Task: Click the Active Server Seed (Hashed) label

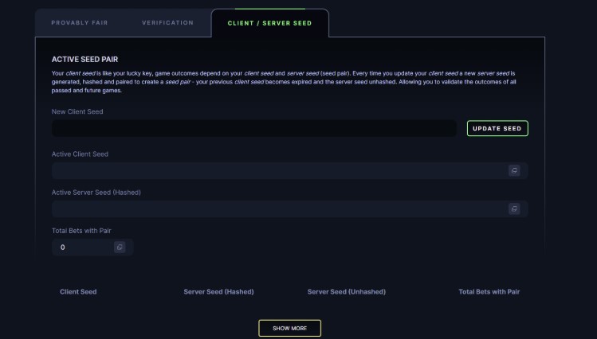Action: pyautogui.click(x=96, y=193)
